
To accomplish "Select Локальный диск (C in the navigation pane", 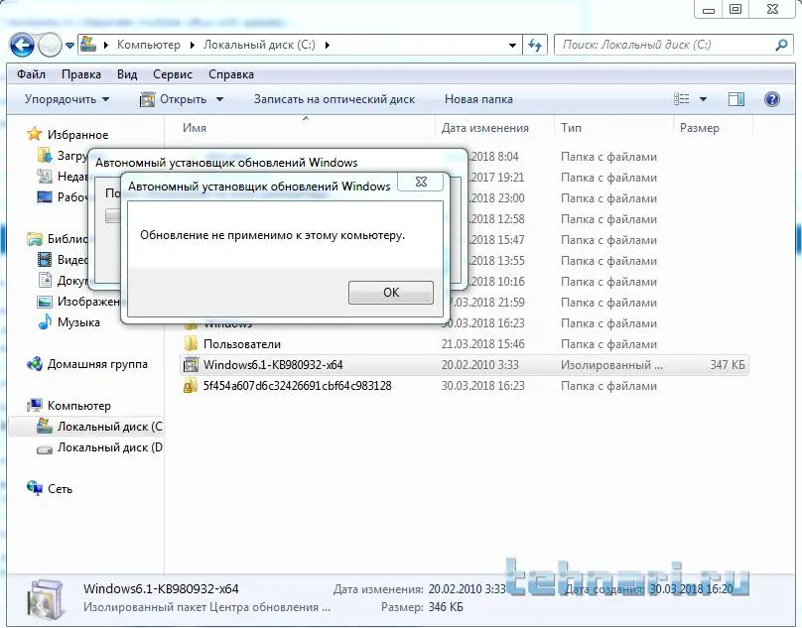I will coord(109,427).
